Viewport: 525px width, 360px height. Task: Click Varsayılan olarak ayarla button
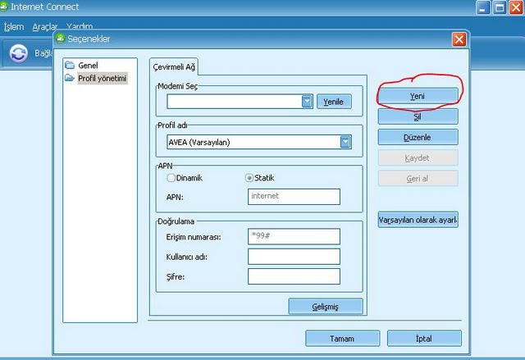(x=418, y=220)
